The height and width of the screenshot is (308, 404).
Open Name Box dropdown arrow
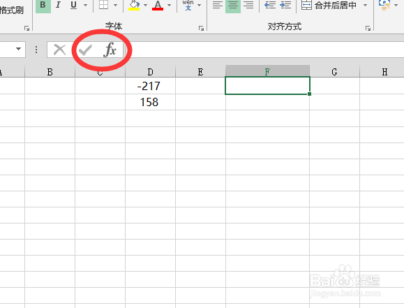[x=18, y=49]
